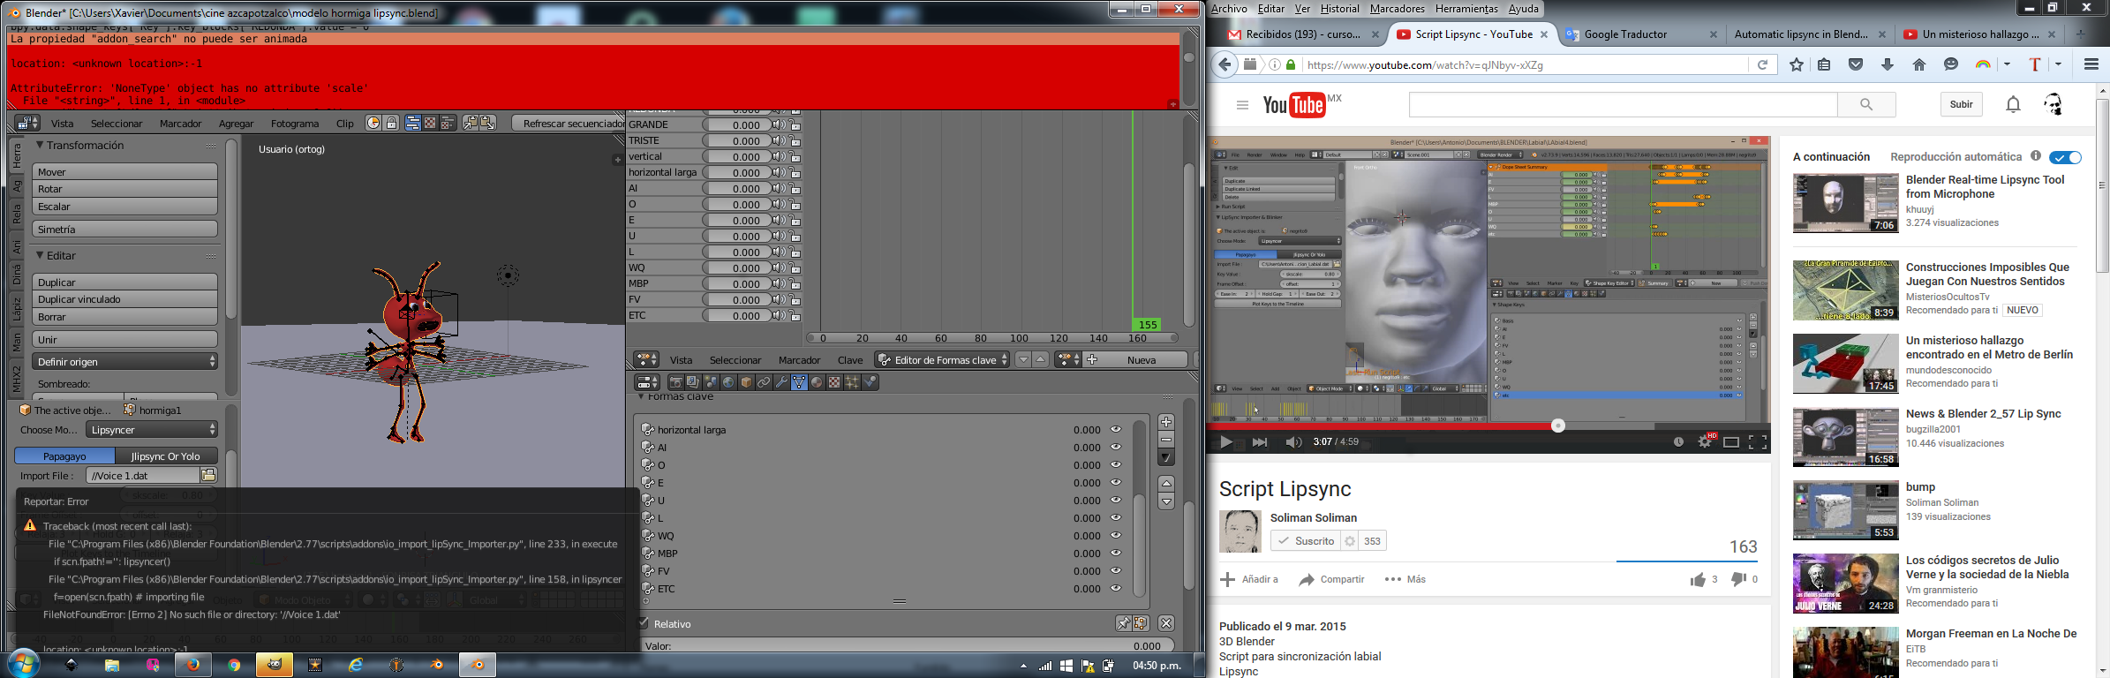The height and width of the screenshot is (678, 2110).
Task: Click Subir upload button on YouTube
Action: pyautogui.click(x=1961, y=104)
